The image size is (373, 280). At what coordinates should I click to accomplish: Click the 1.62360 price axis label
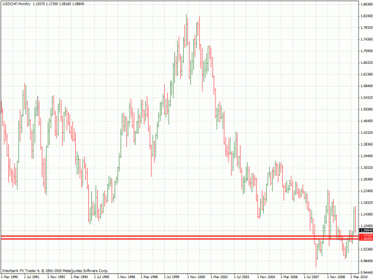click(x=366, y=74)
